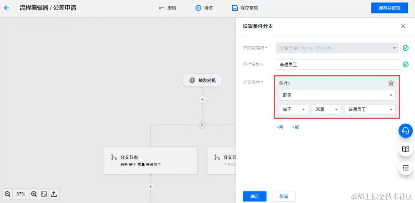Click the stopwatch icon in 触发时机
Image resolution: width=415 pixels, height=203 pixels.
pyautogui.click(x=192, y=80)
